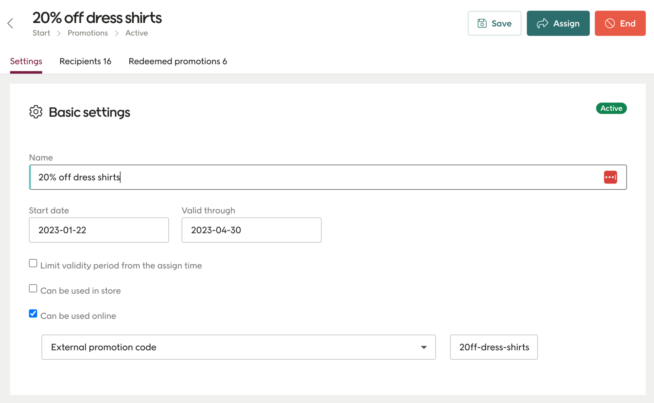This screenshot has height=403, width=654.
Task: Click the green Active status badge
Action: coord(611,108)
